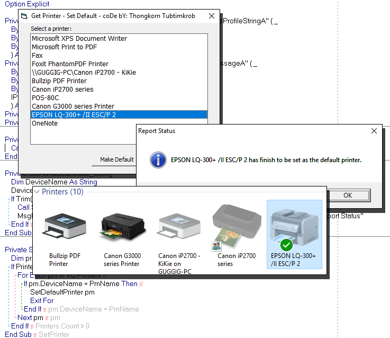This screenshot has width=390, height=338.
Task: Click the Get Printer window title icon
Action: 24,16
